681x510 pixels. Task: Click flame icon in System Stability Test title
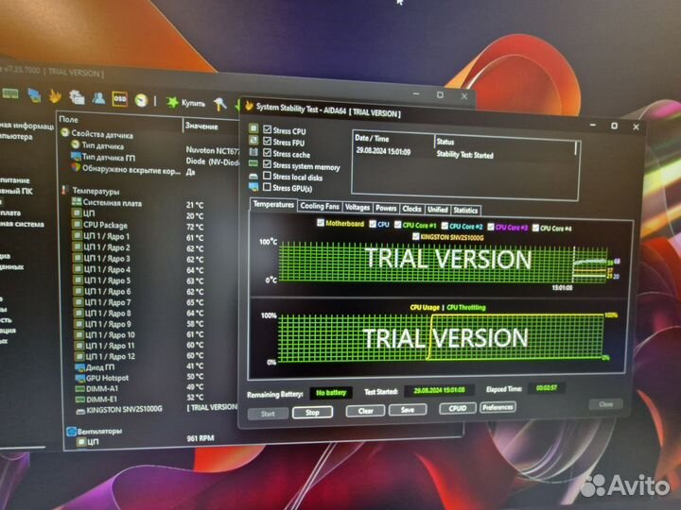[250, 106]
